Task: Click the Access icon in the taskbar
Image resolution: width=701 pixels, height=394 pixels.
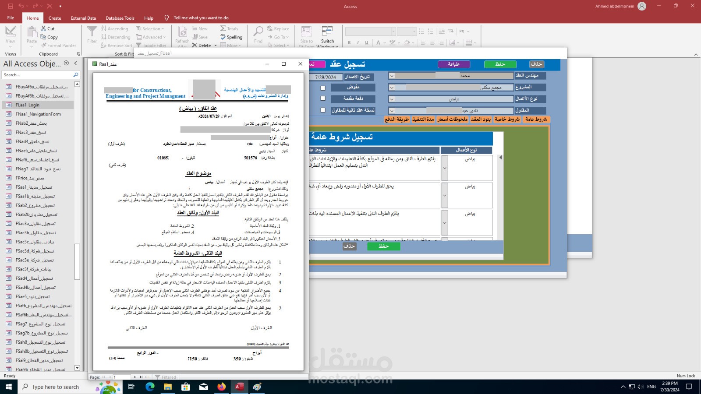Action: click(x=239, y=387)
